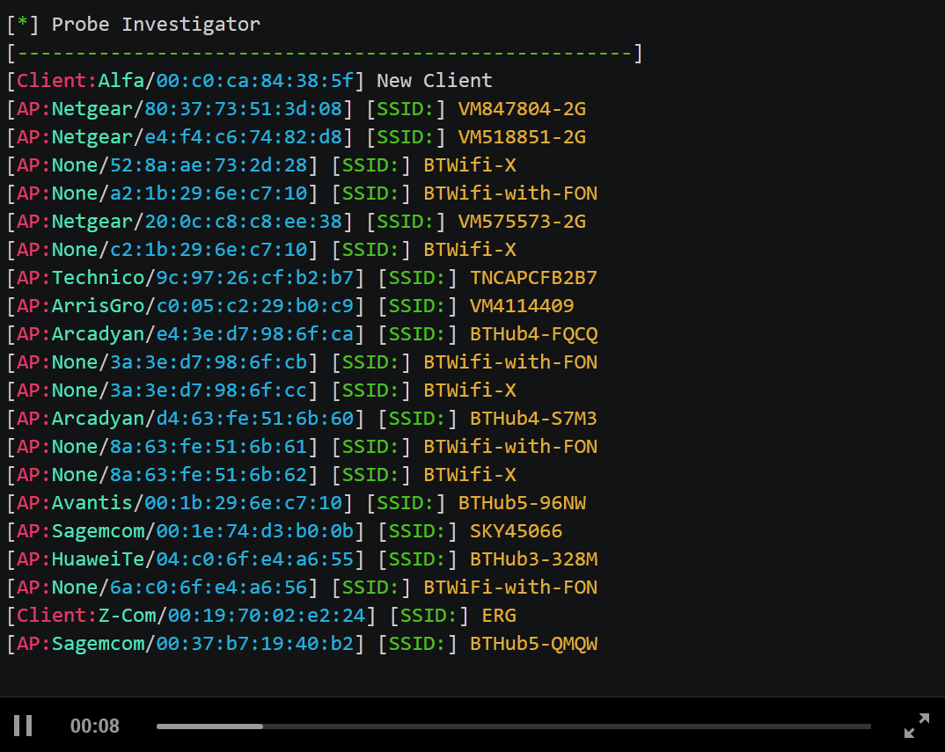This screenshot has width=945, height=752.
Task: Click the VM847804-2G network name
Action: [521, 108]
